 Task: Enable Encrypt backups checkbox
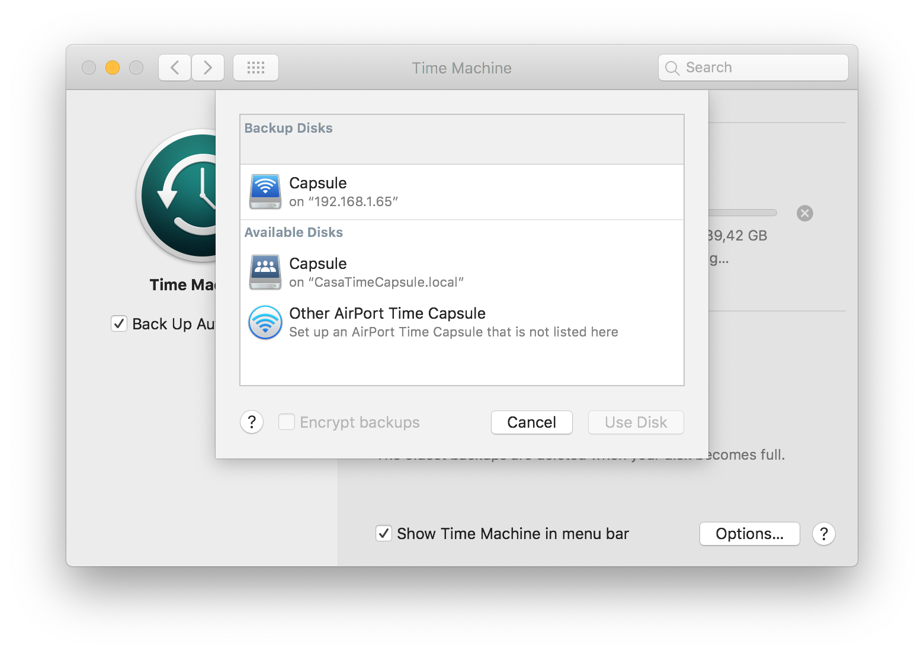point(287,422)
